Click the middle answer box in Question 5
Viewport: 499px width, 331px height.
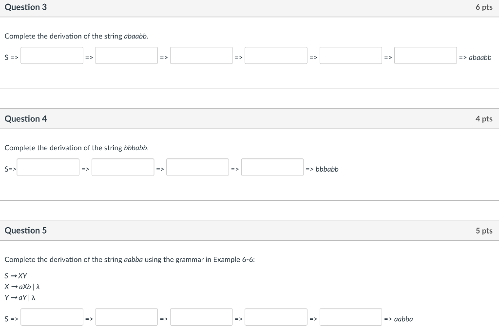tap(201, 316)
